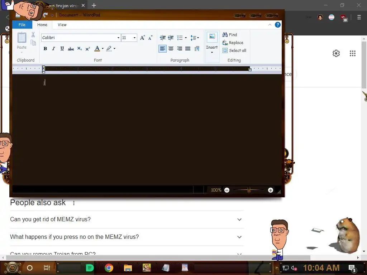Click in the WordPad document text area
367x275 pixels.
(x=147, y=130)
